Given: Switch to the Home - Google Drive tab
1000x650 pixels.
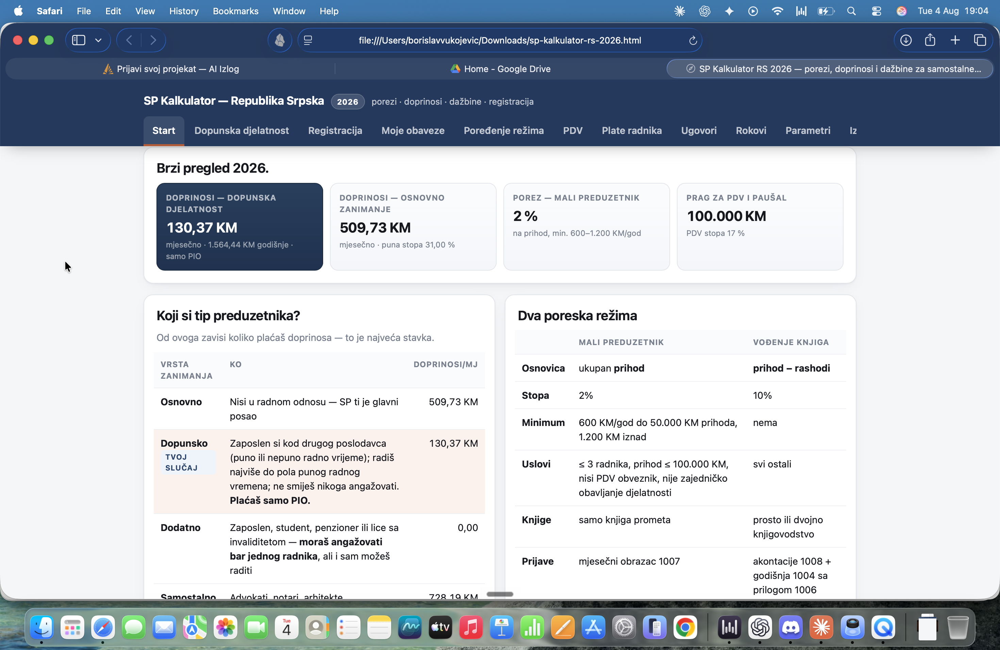Looking at the screenshot, I should (x=500, y=69).
